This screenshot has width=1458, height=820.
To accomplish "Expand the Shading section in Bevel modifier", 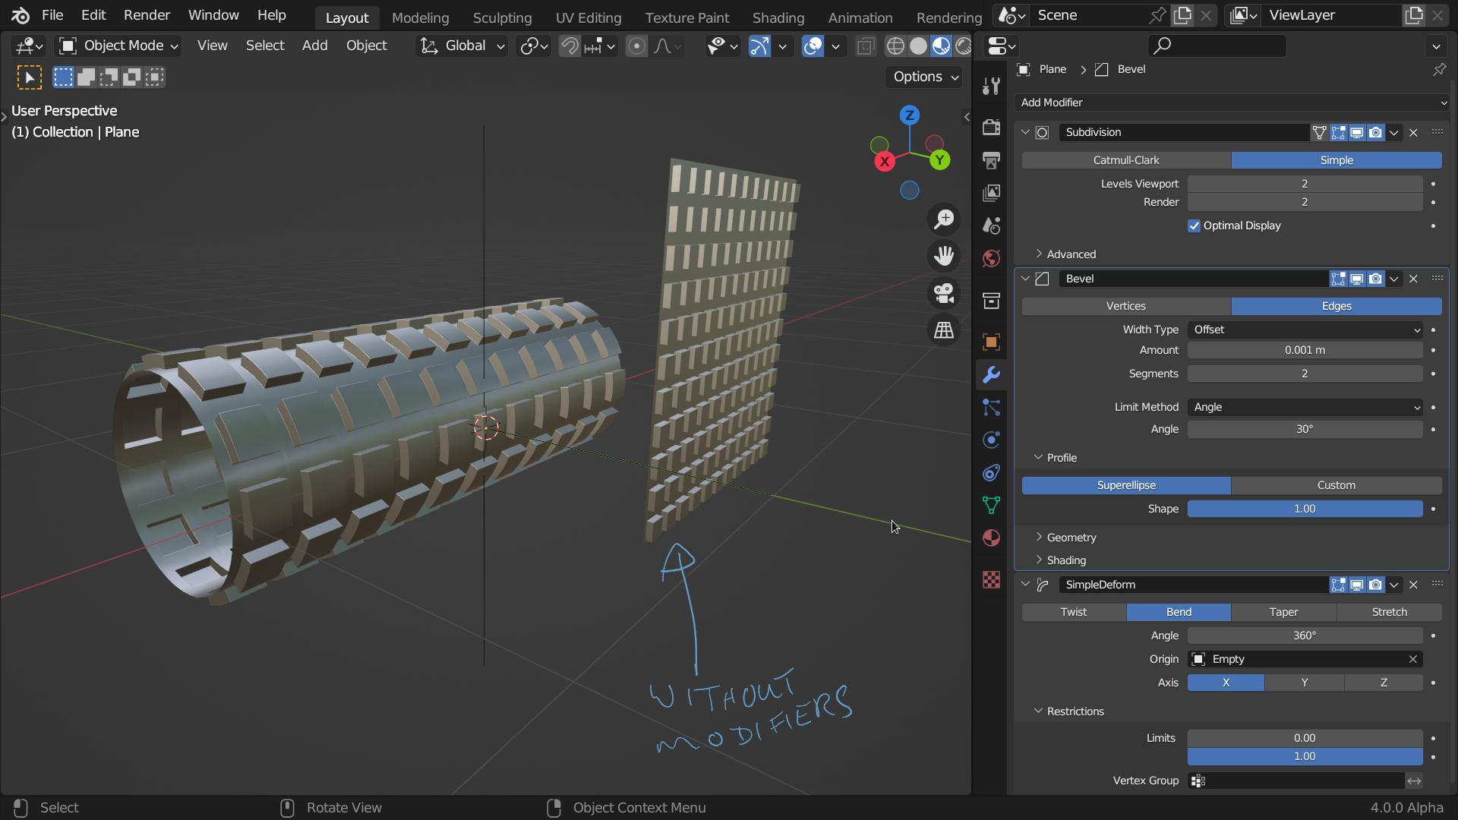I will pyautogui.click(x=1065, y=559).
